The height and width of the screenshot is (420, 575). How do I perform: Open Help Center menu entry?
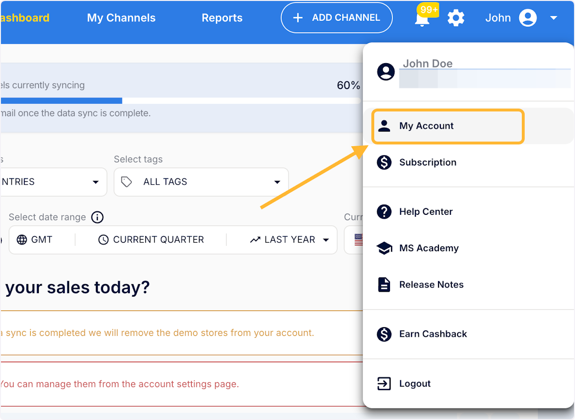(468, 211)
